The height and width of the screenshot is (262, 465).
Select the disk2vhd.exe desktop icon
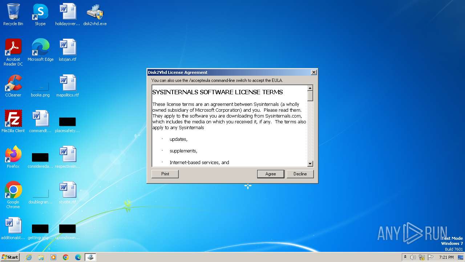[95, 15]
